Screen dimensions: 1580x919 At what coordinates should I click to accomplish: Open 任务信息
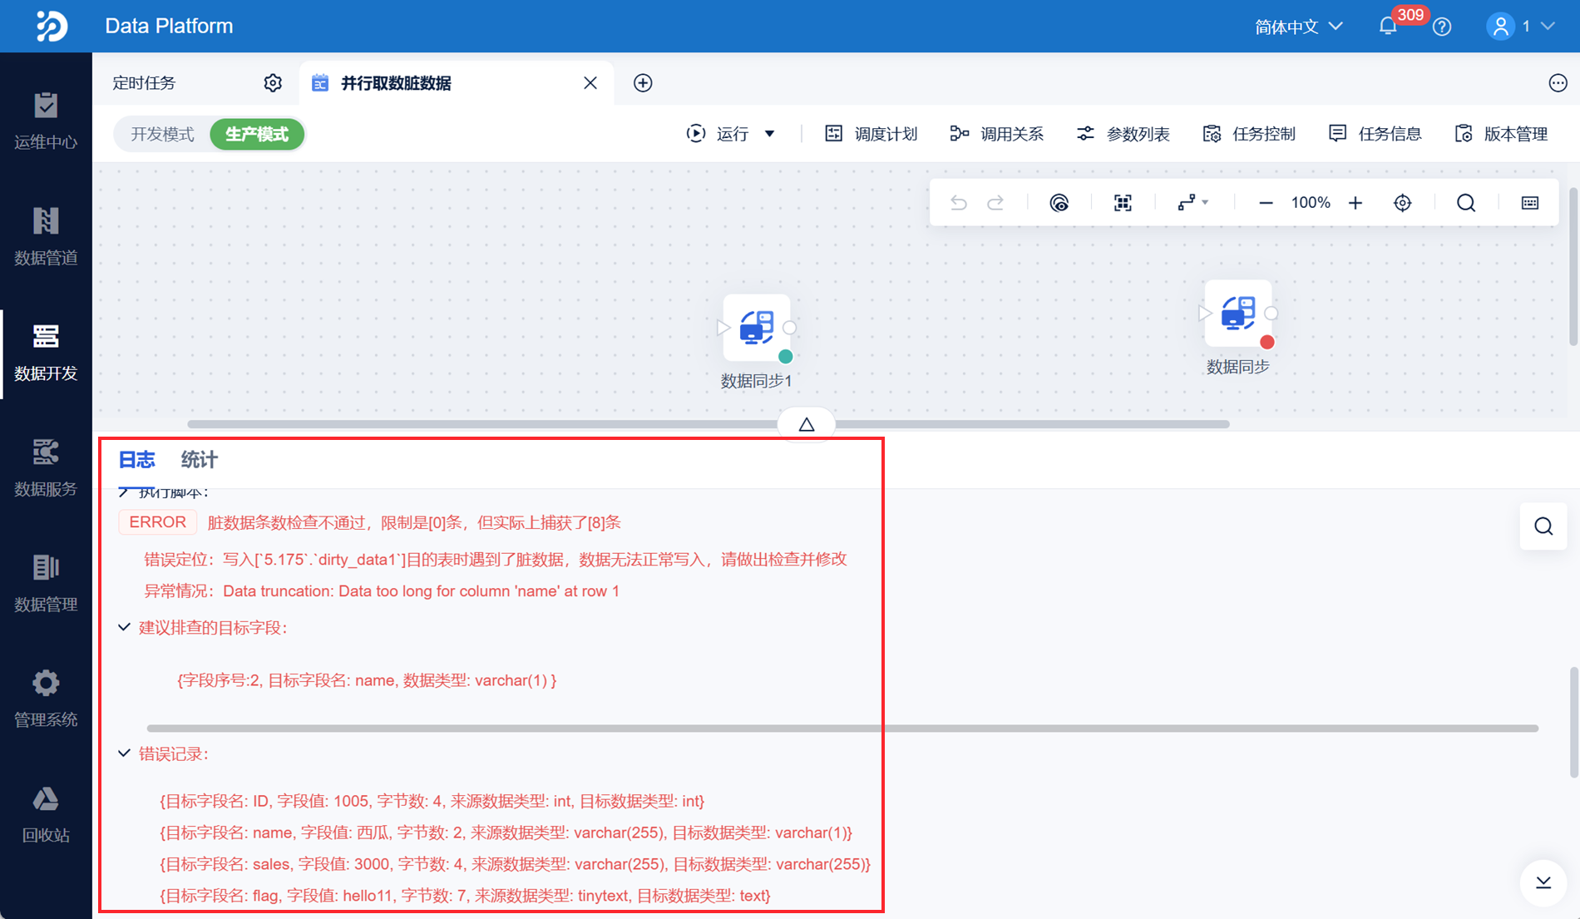pos(1375,134)
